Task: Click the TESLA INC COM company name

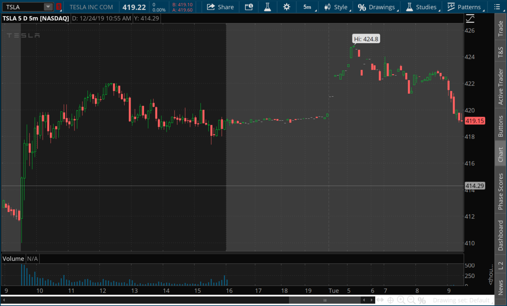Action: 91,7
